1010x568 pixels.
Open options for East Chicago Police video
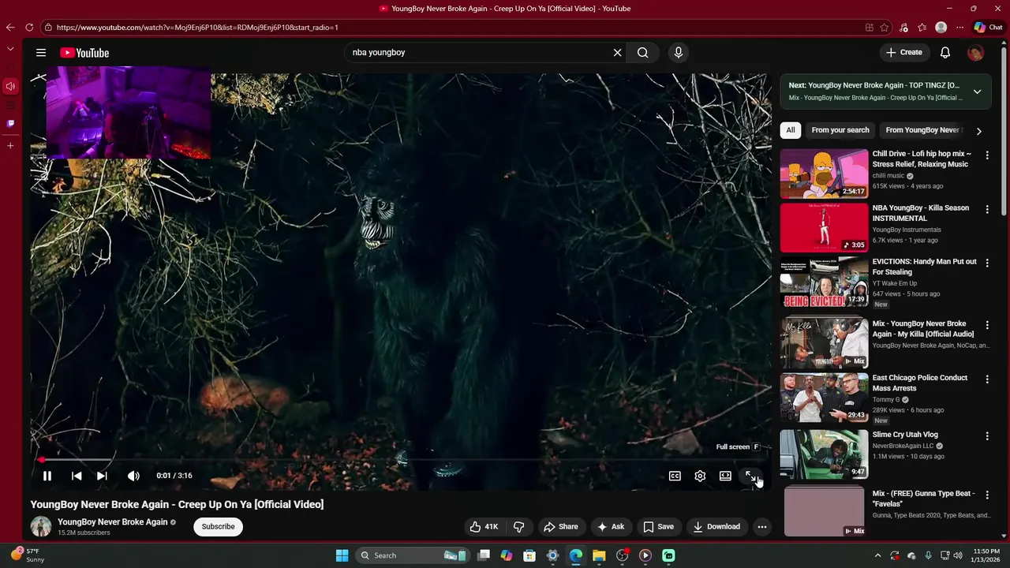987,379
